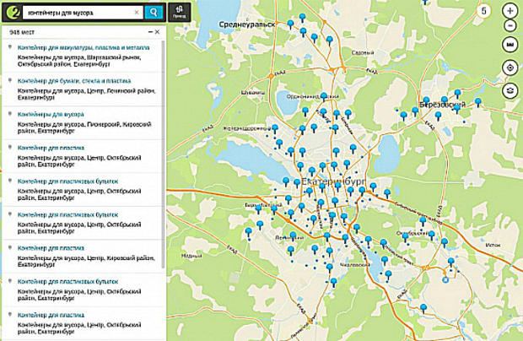
Task: Open Контейнер для бумаги, стекла и пластика
Action: pyautogui.click(x=74, y=81)
